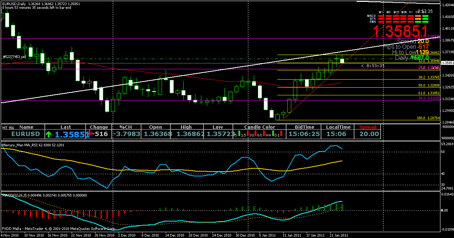Select the large red 1.35851 price display

401,32
